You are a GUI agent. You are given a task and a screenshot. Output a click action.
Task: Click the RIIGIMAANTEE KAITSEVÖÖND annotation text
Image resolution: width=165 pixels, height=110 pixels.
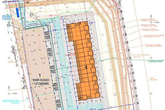151,45
